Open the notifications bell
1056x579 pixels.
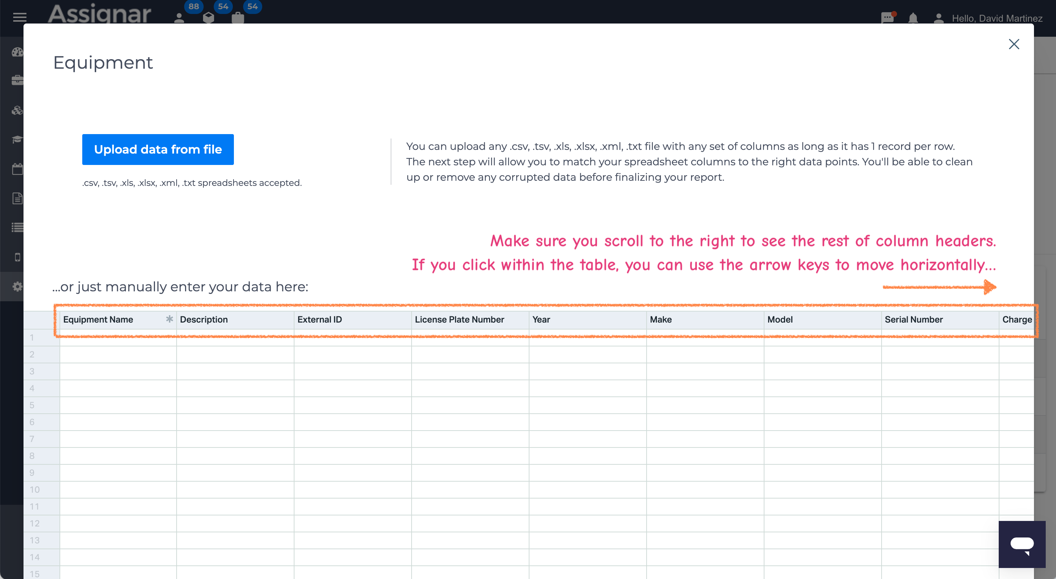coord(913,18)
